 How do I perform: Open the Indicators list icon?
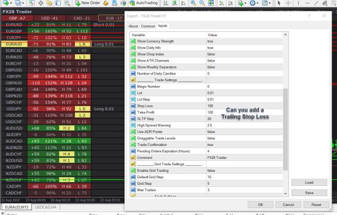pos(240,3)
